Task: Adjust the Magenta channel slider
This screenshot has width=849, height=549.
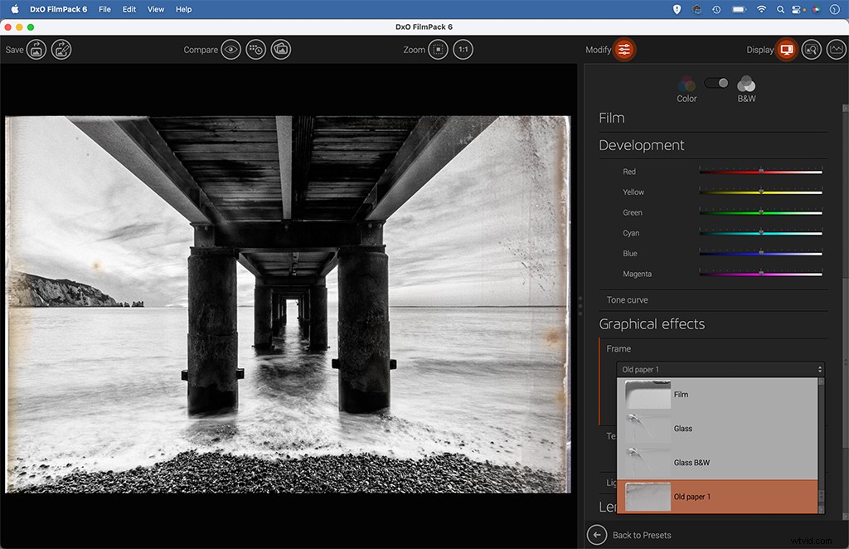Action: click(761, 274)
